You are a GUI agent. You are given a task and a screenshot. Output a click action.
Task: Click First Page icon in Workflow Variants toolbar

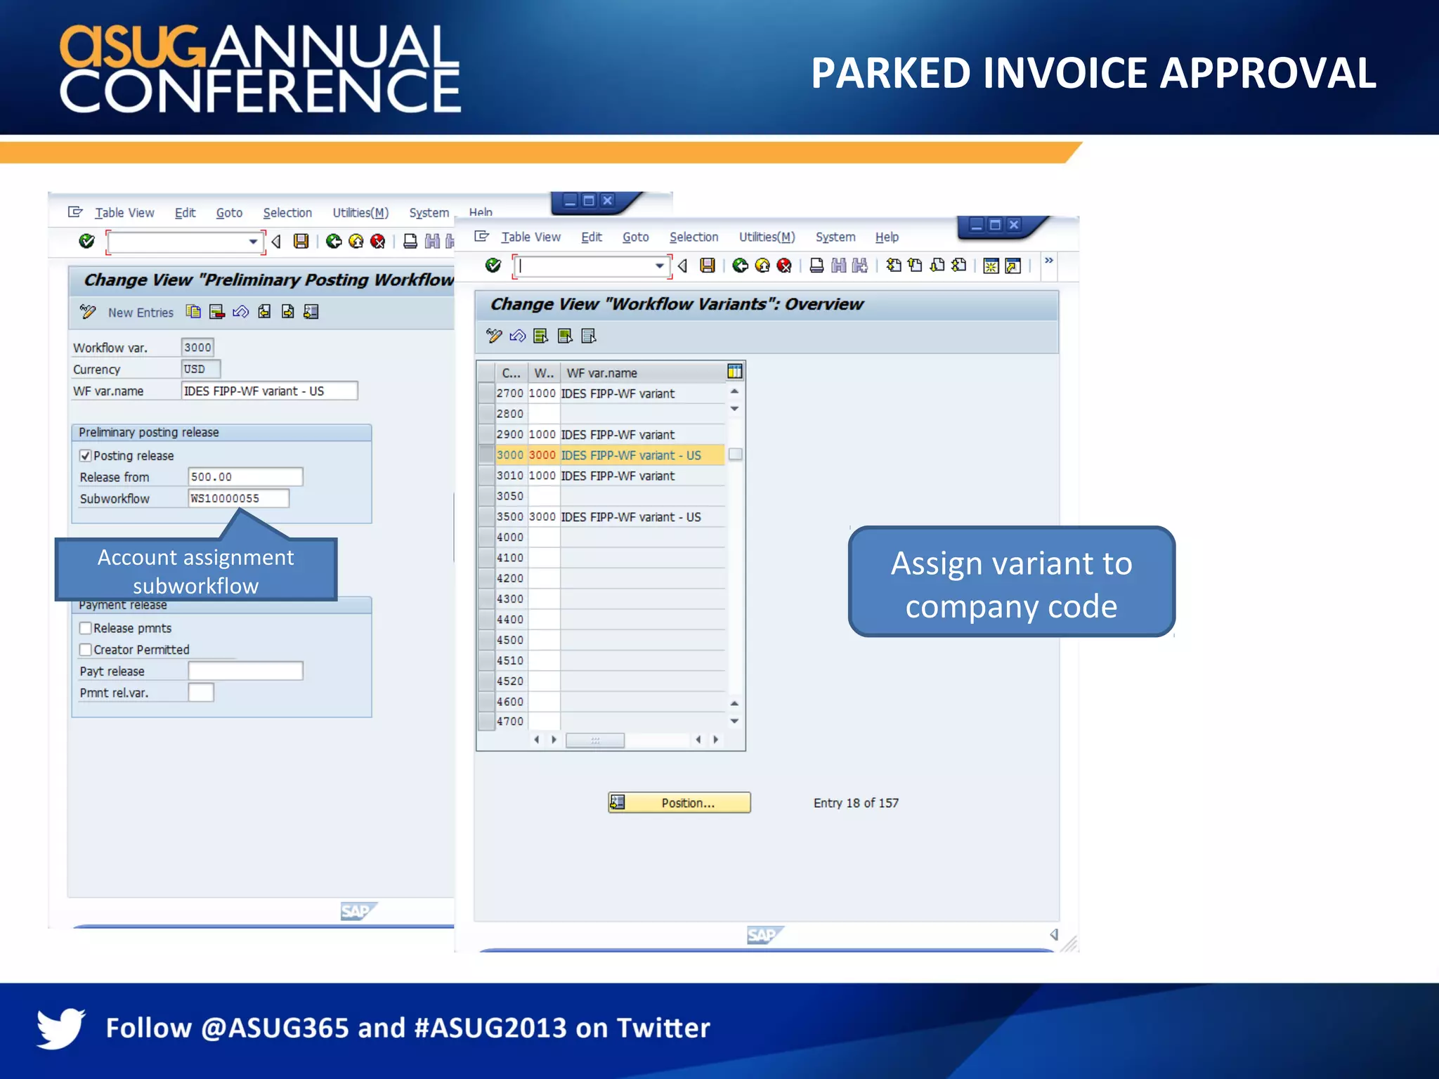pyautogui.click(x=894, y=265)
